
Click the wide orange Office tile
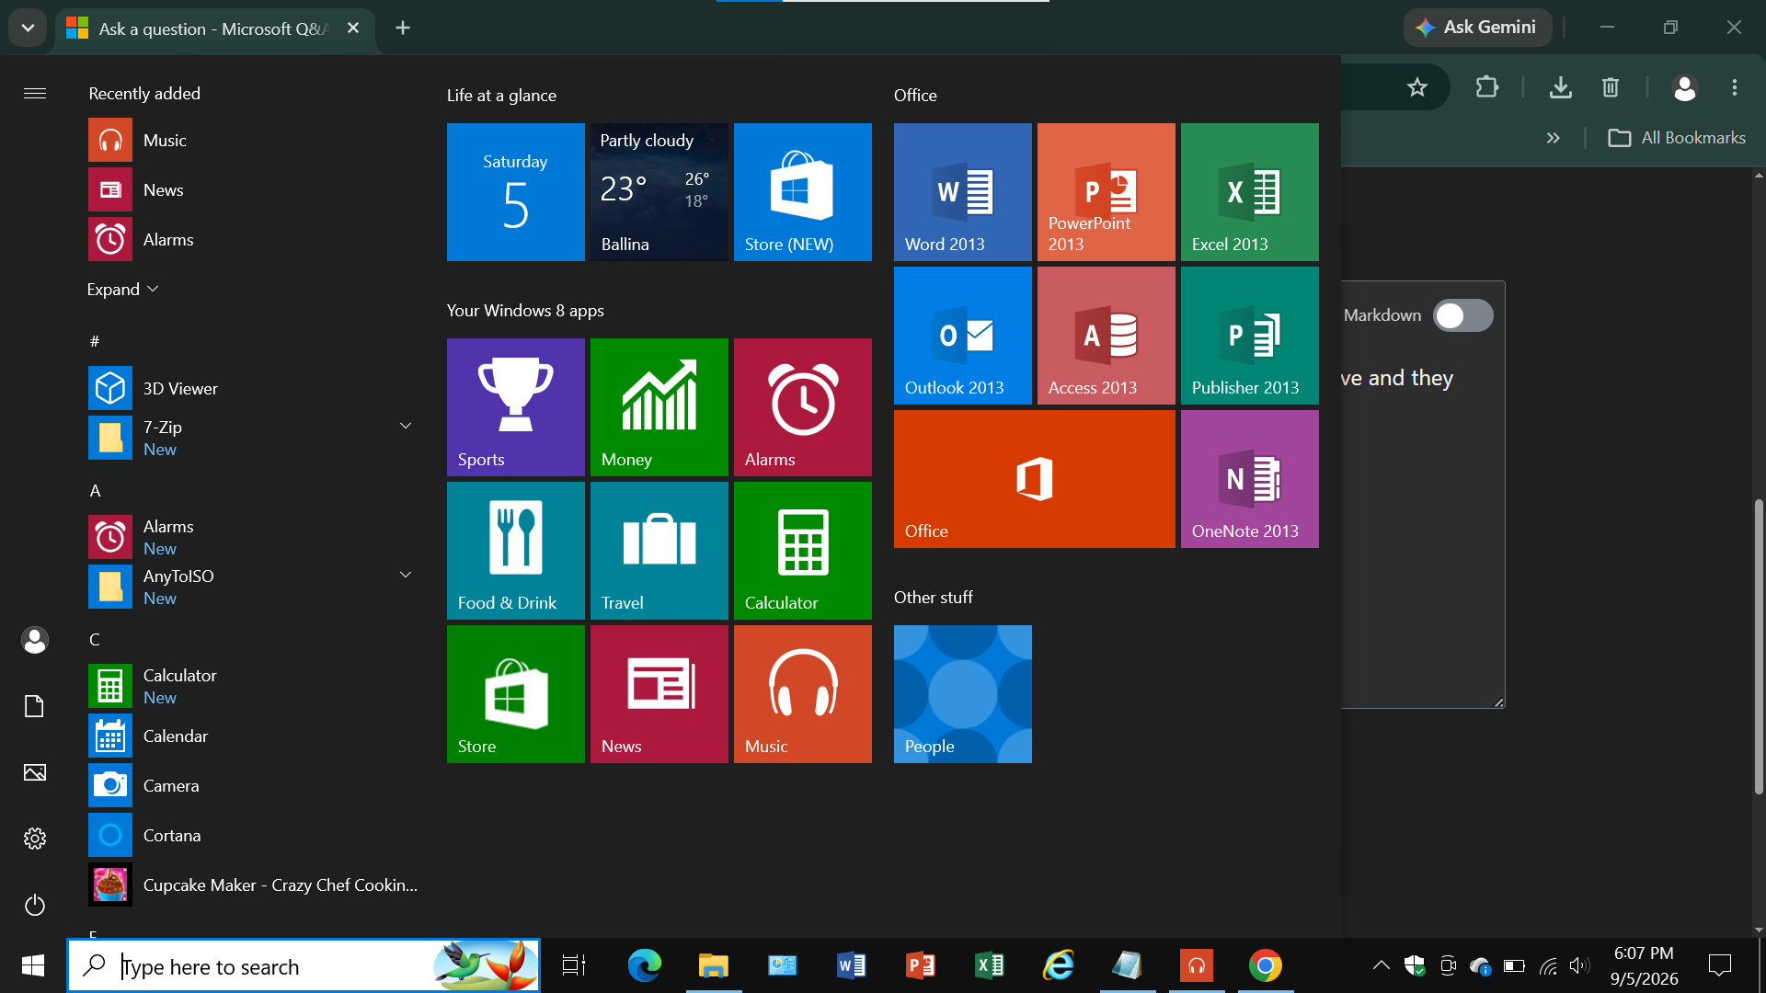[1034, 479]
